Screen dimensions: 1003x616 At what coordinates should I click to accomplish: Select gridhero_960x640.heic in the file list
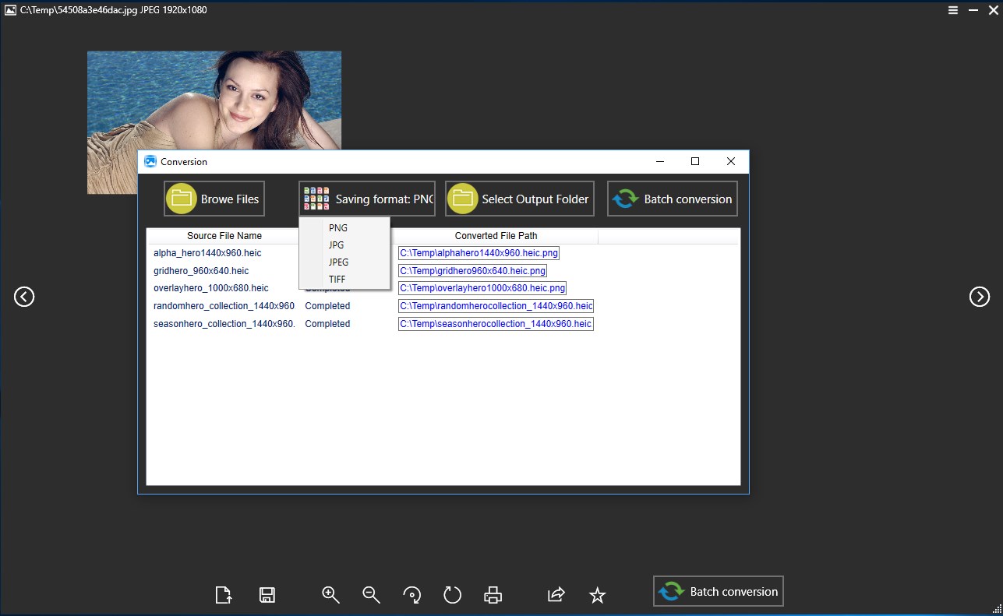(201, 271)
